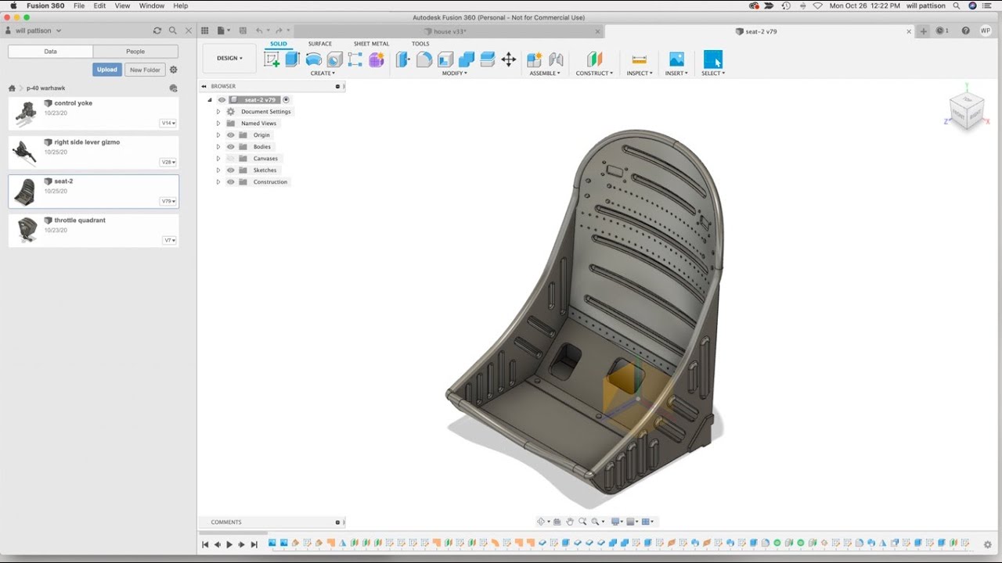This screenshot has height=563, width=1002.
Task: Select the Hole tool
Action: (x=334, y=59)
